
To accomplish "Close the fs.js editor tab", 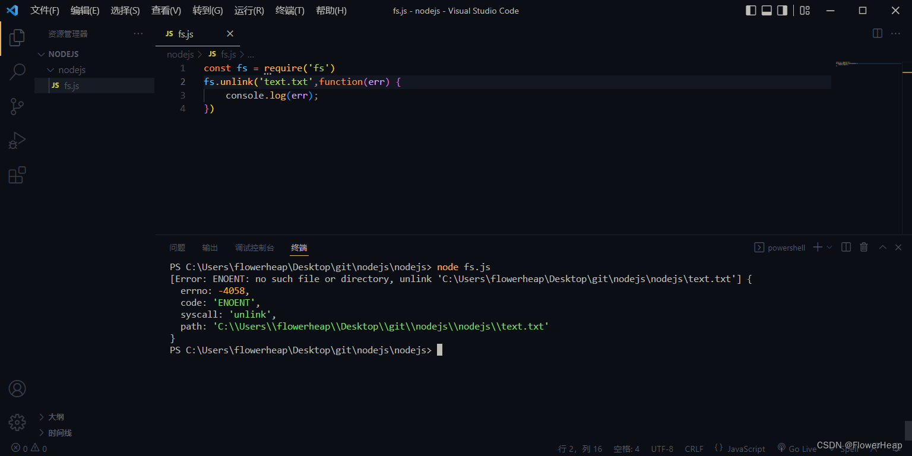I will pos(230,34).
